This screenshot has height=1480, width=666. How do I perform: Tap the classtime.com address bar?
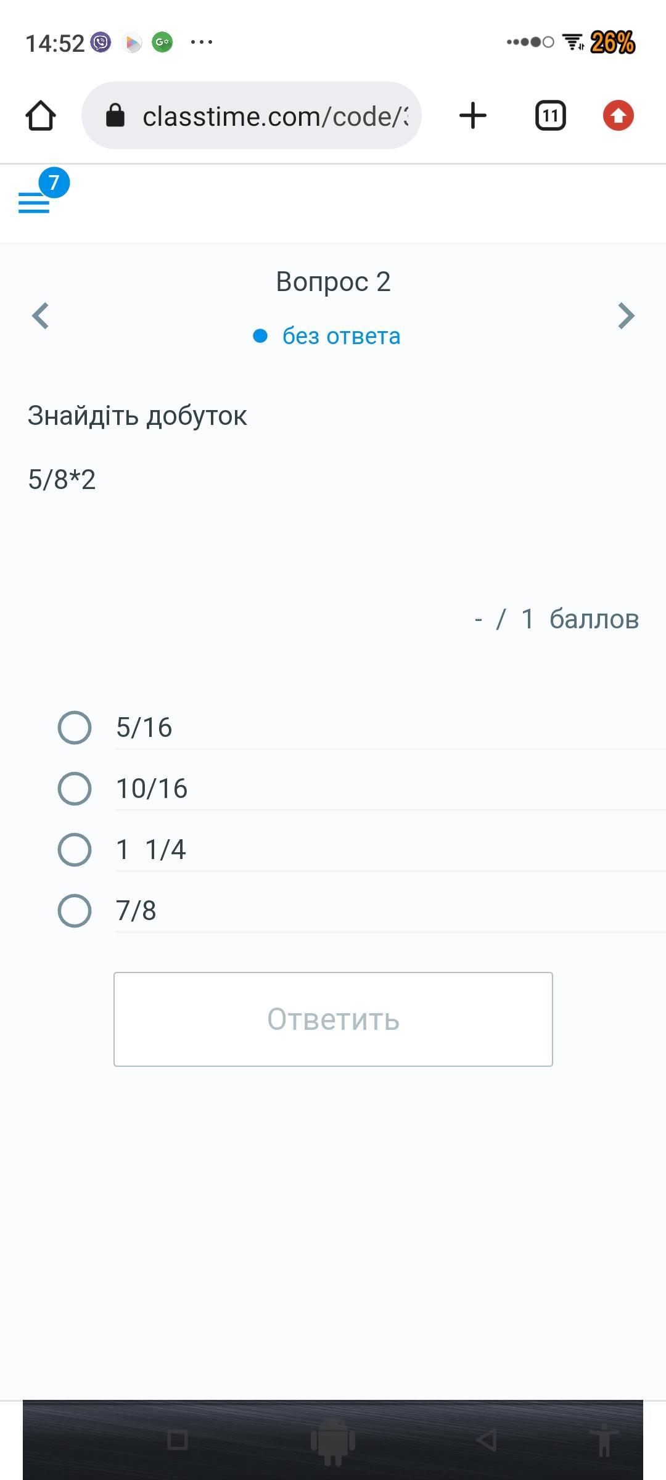pos(274,116)
